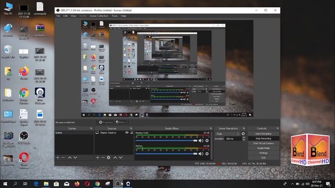This screenshot has width=335, height=188.
Task: Add a new scene with the plus icon
Action: [x=58, y=158]
